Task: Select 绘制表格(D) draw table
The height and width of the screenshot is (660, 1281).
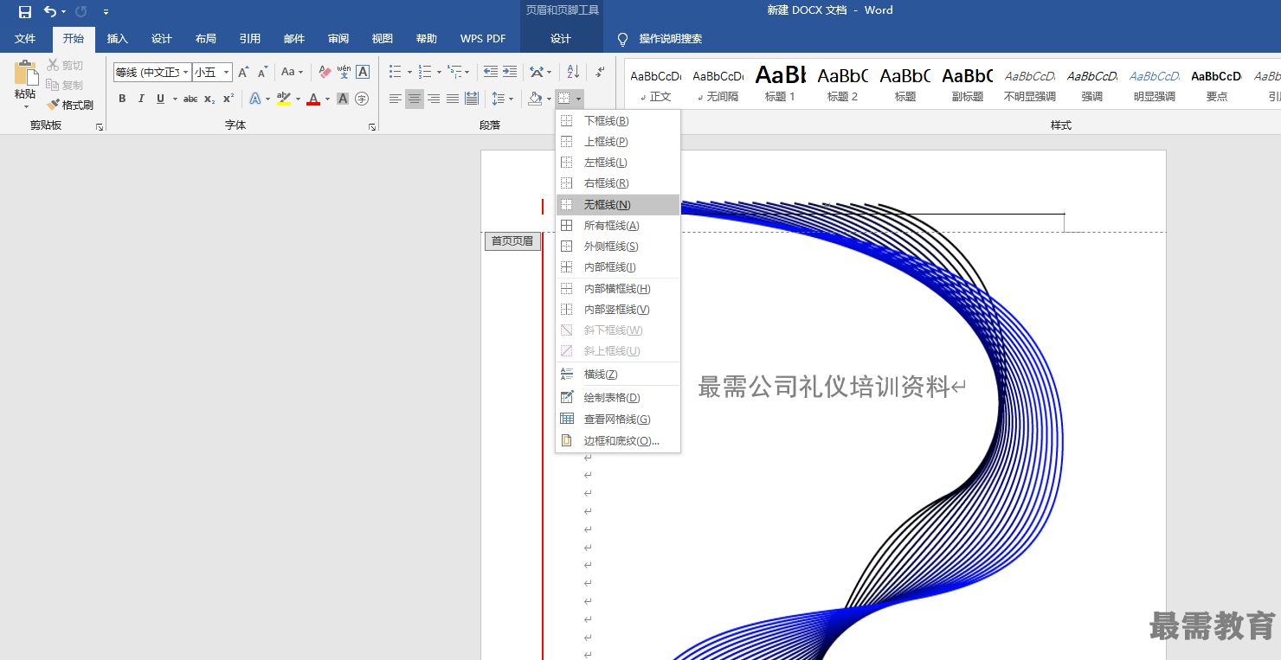Action: [618, 398]
